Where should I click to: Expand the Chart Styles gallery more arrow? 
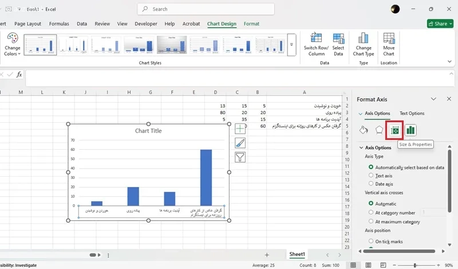(291, 45)
